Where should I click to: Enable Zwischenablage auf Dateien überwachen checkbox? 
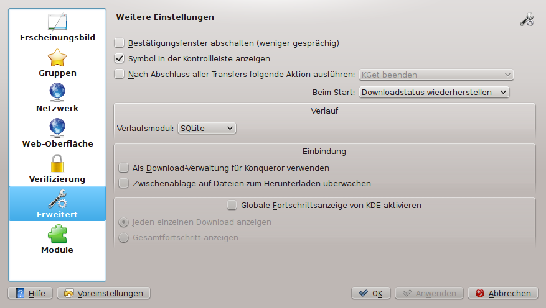123,183
